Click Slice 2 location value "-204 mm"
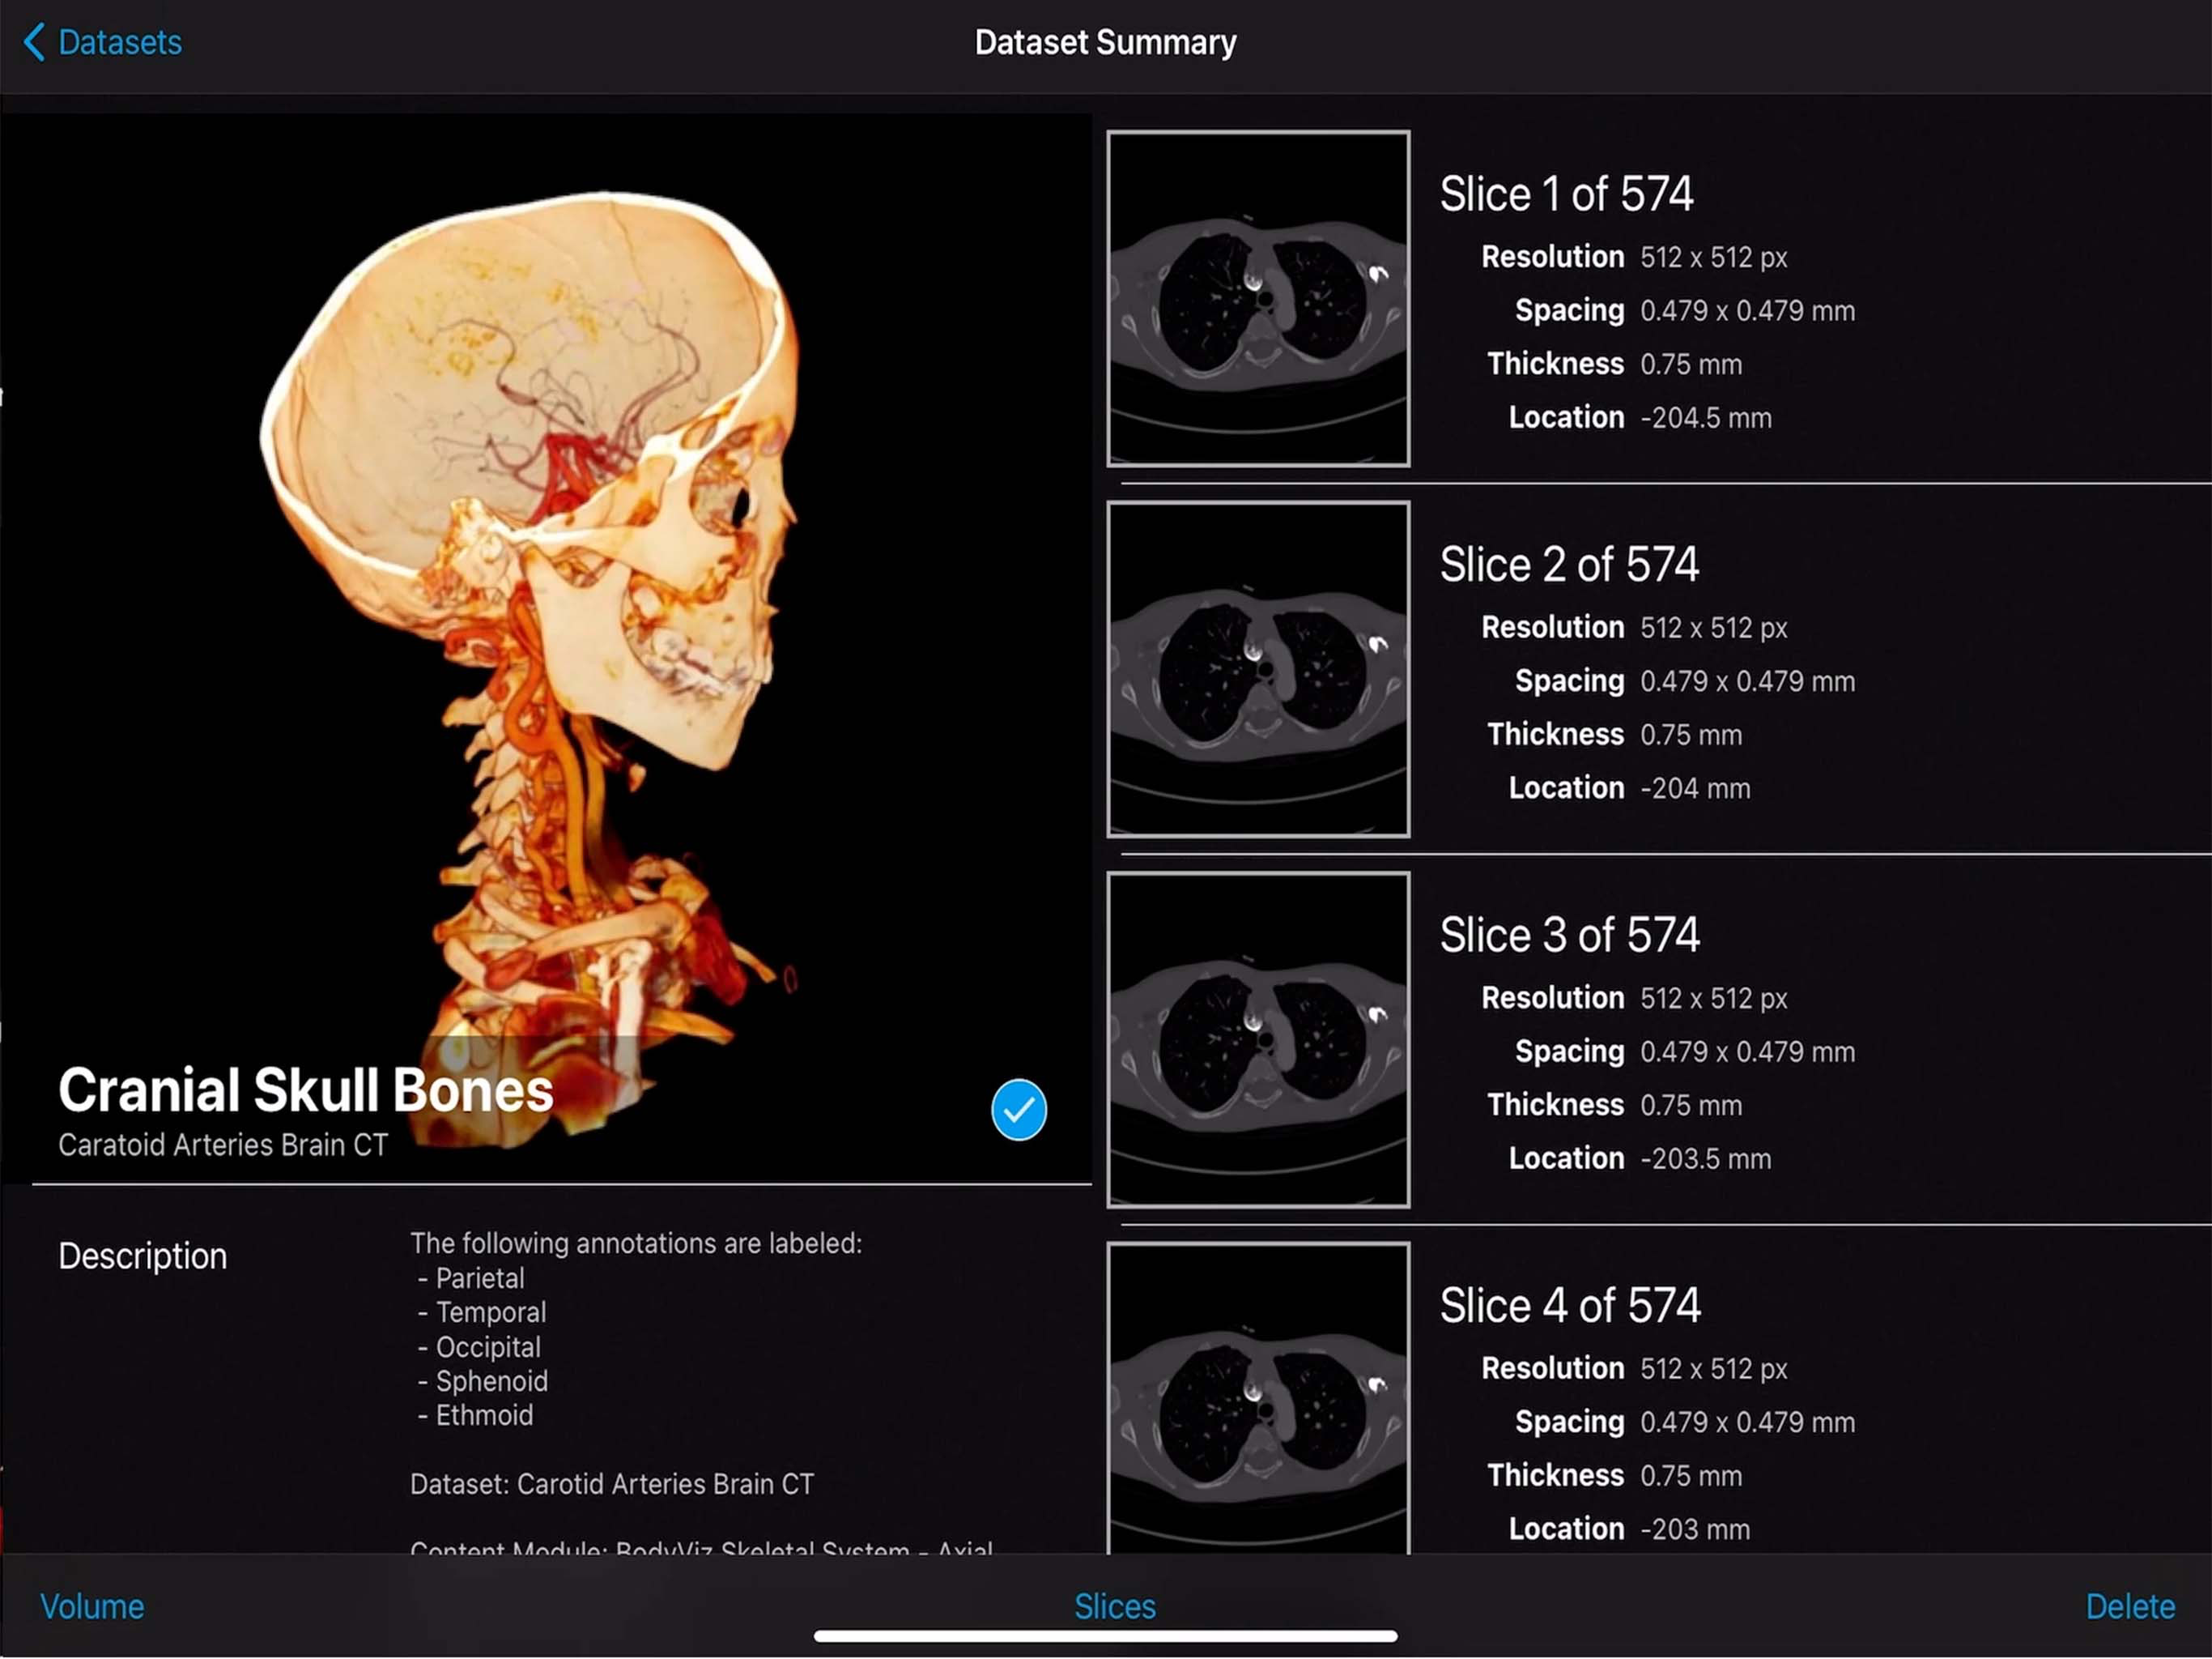Image resolution: width=2212 pixels, height=1659 pixels. pyautogui.click(x=1695, y=788)
